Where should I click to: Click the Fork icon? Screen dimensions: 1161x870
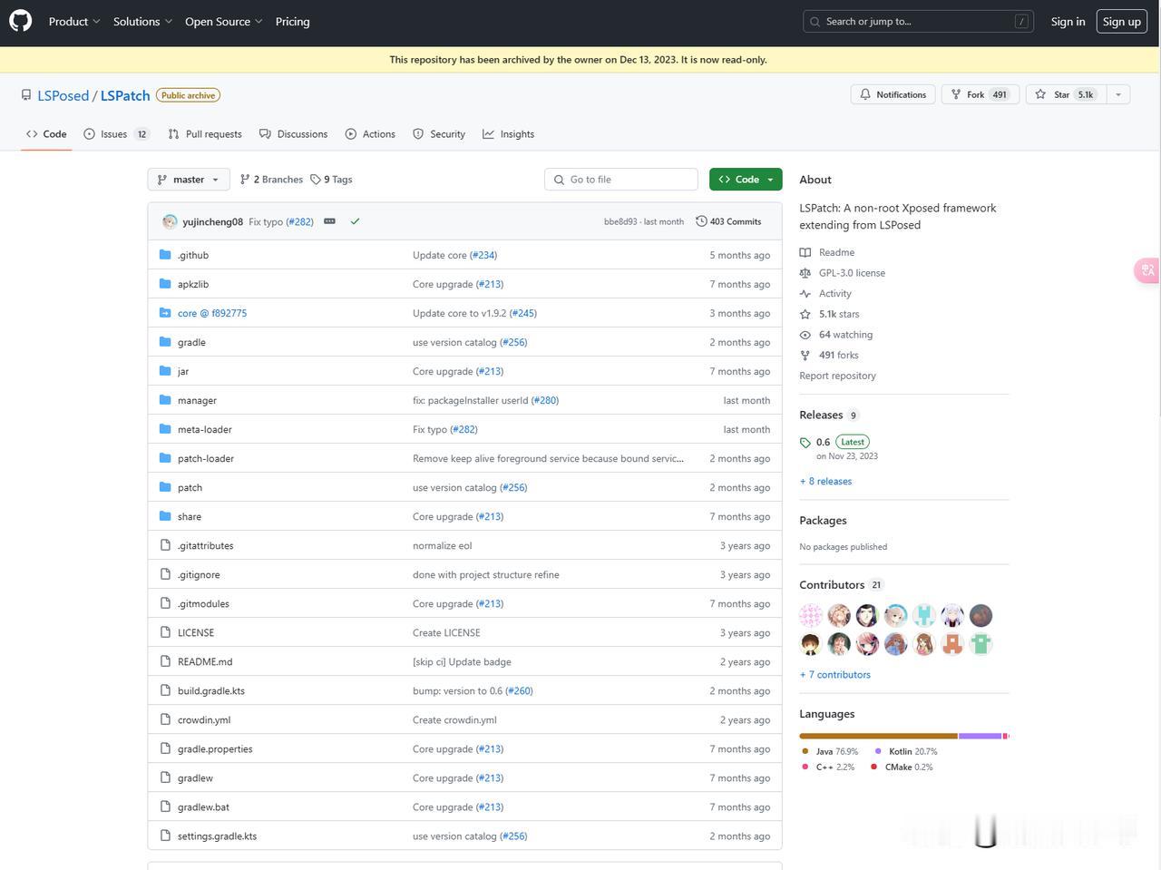point(956,94)
